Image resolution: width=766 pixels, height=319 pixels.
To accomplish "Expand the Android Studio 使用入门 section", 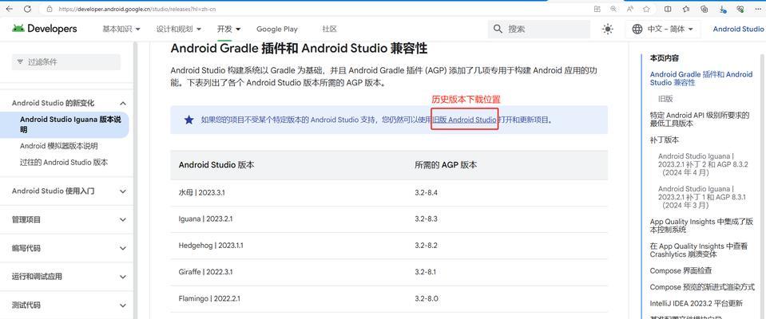I will tap(123, 191).
